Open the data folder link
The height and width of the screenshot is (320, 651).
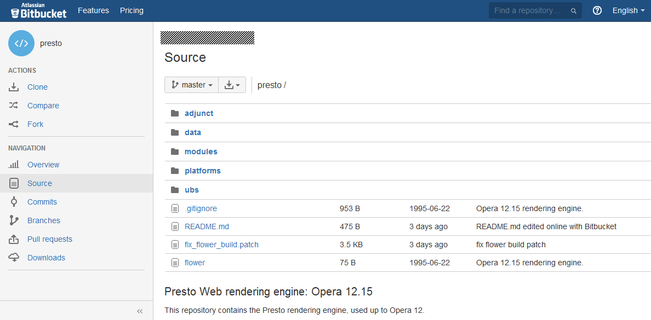coord(193,132)
